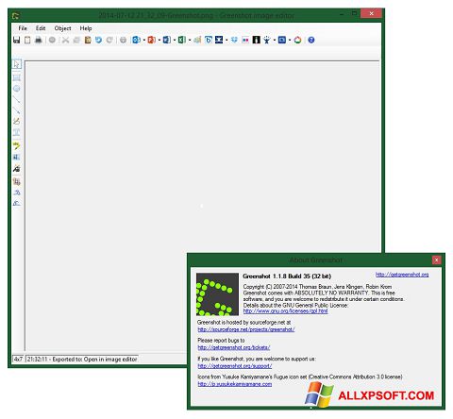
Task: Upload to Flickr icon
Action: [x=245, y=40]
